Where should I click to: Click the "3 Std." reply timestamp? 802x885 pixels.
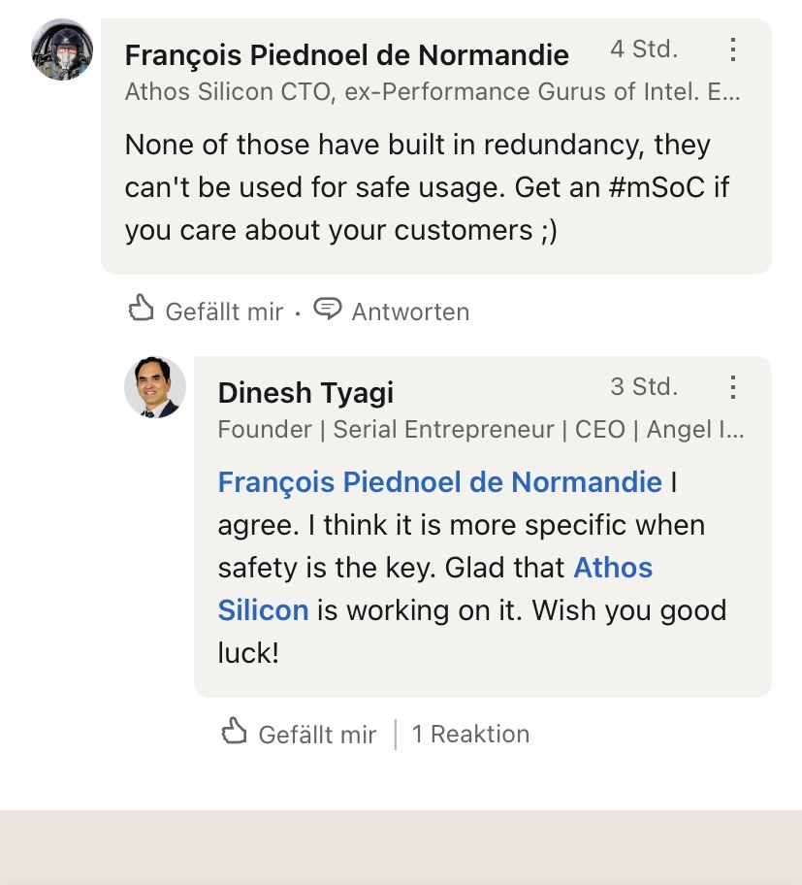click(644, 387)
